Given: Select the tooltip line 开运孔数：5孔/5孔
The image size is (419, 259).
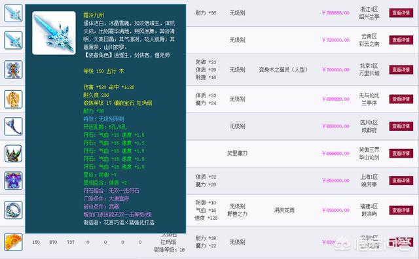Looking at the screenshot, I should pyautogui.click(x=105, y=127).
